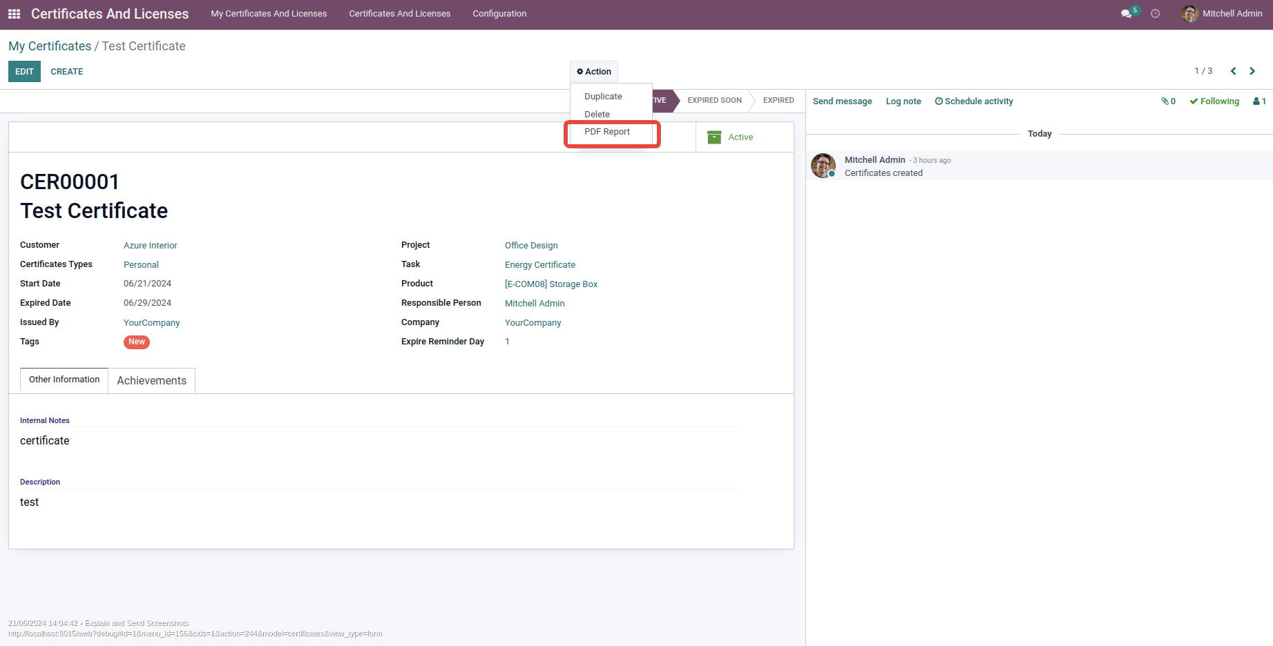
Task: Click the EDIT button
Action: tap(24, 72)
